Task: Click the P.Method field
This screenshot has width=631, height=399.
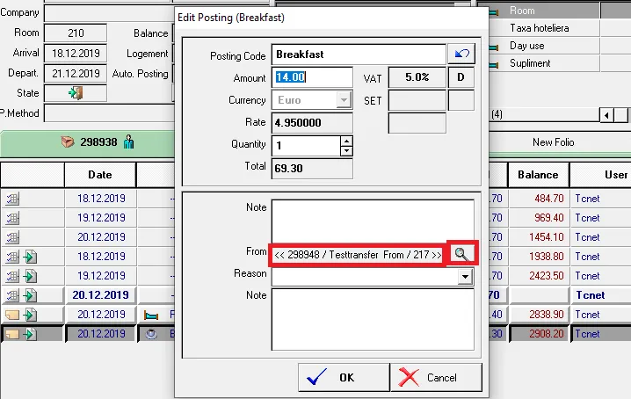Action: point(109,113)
